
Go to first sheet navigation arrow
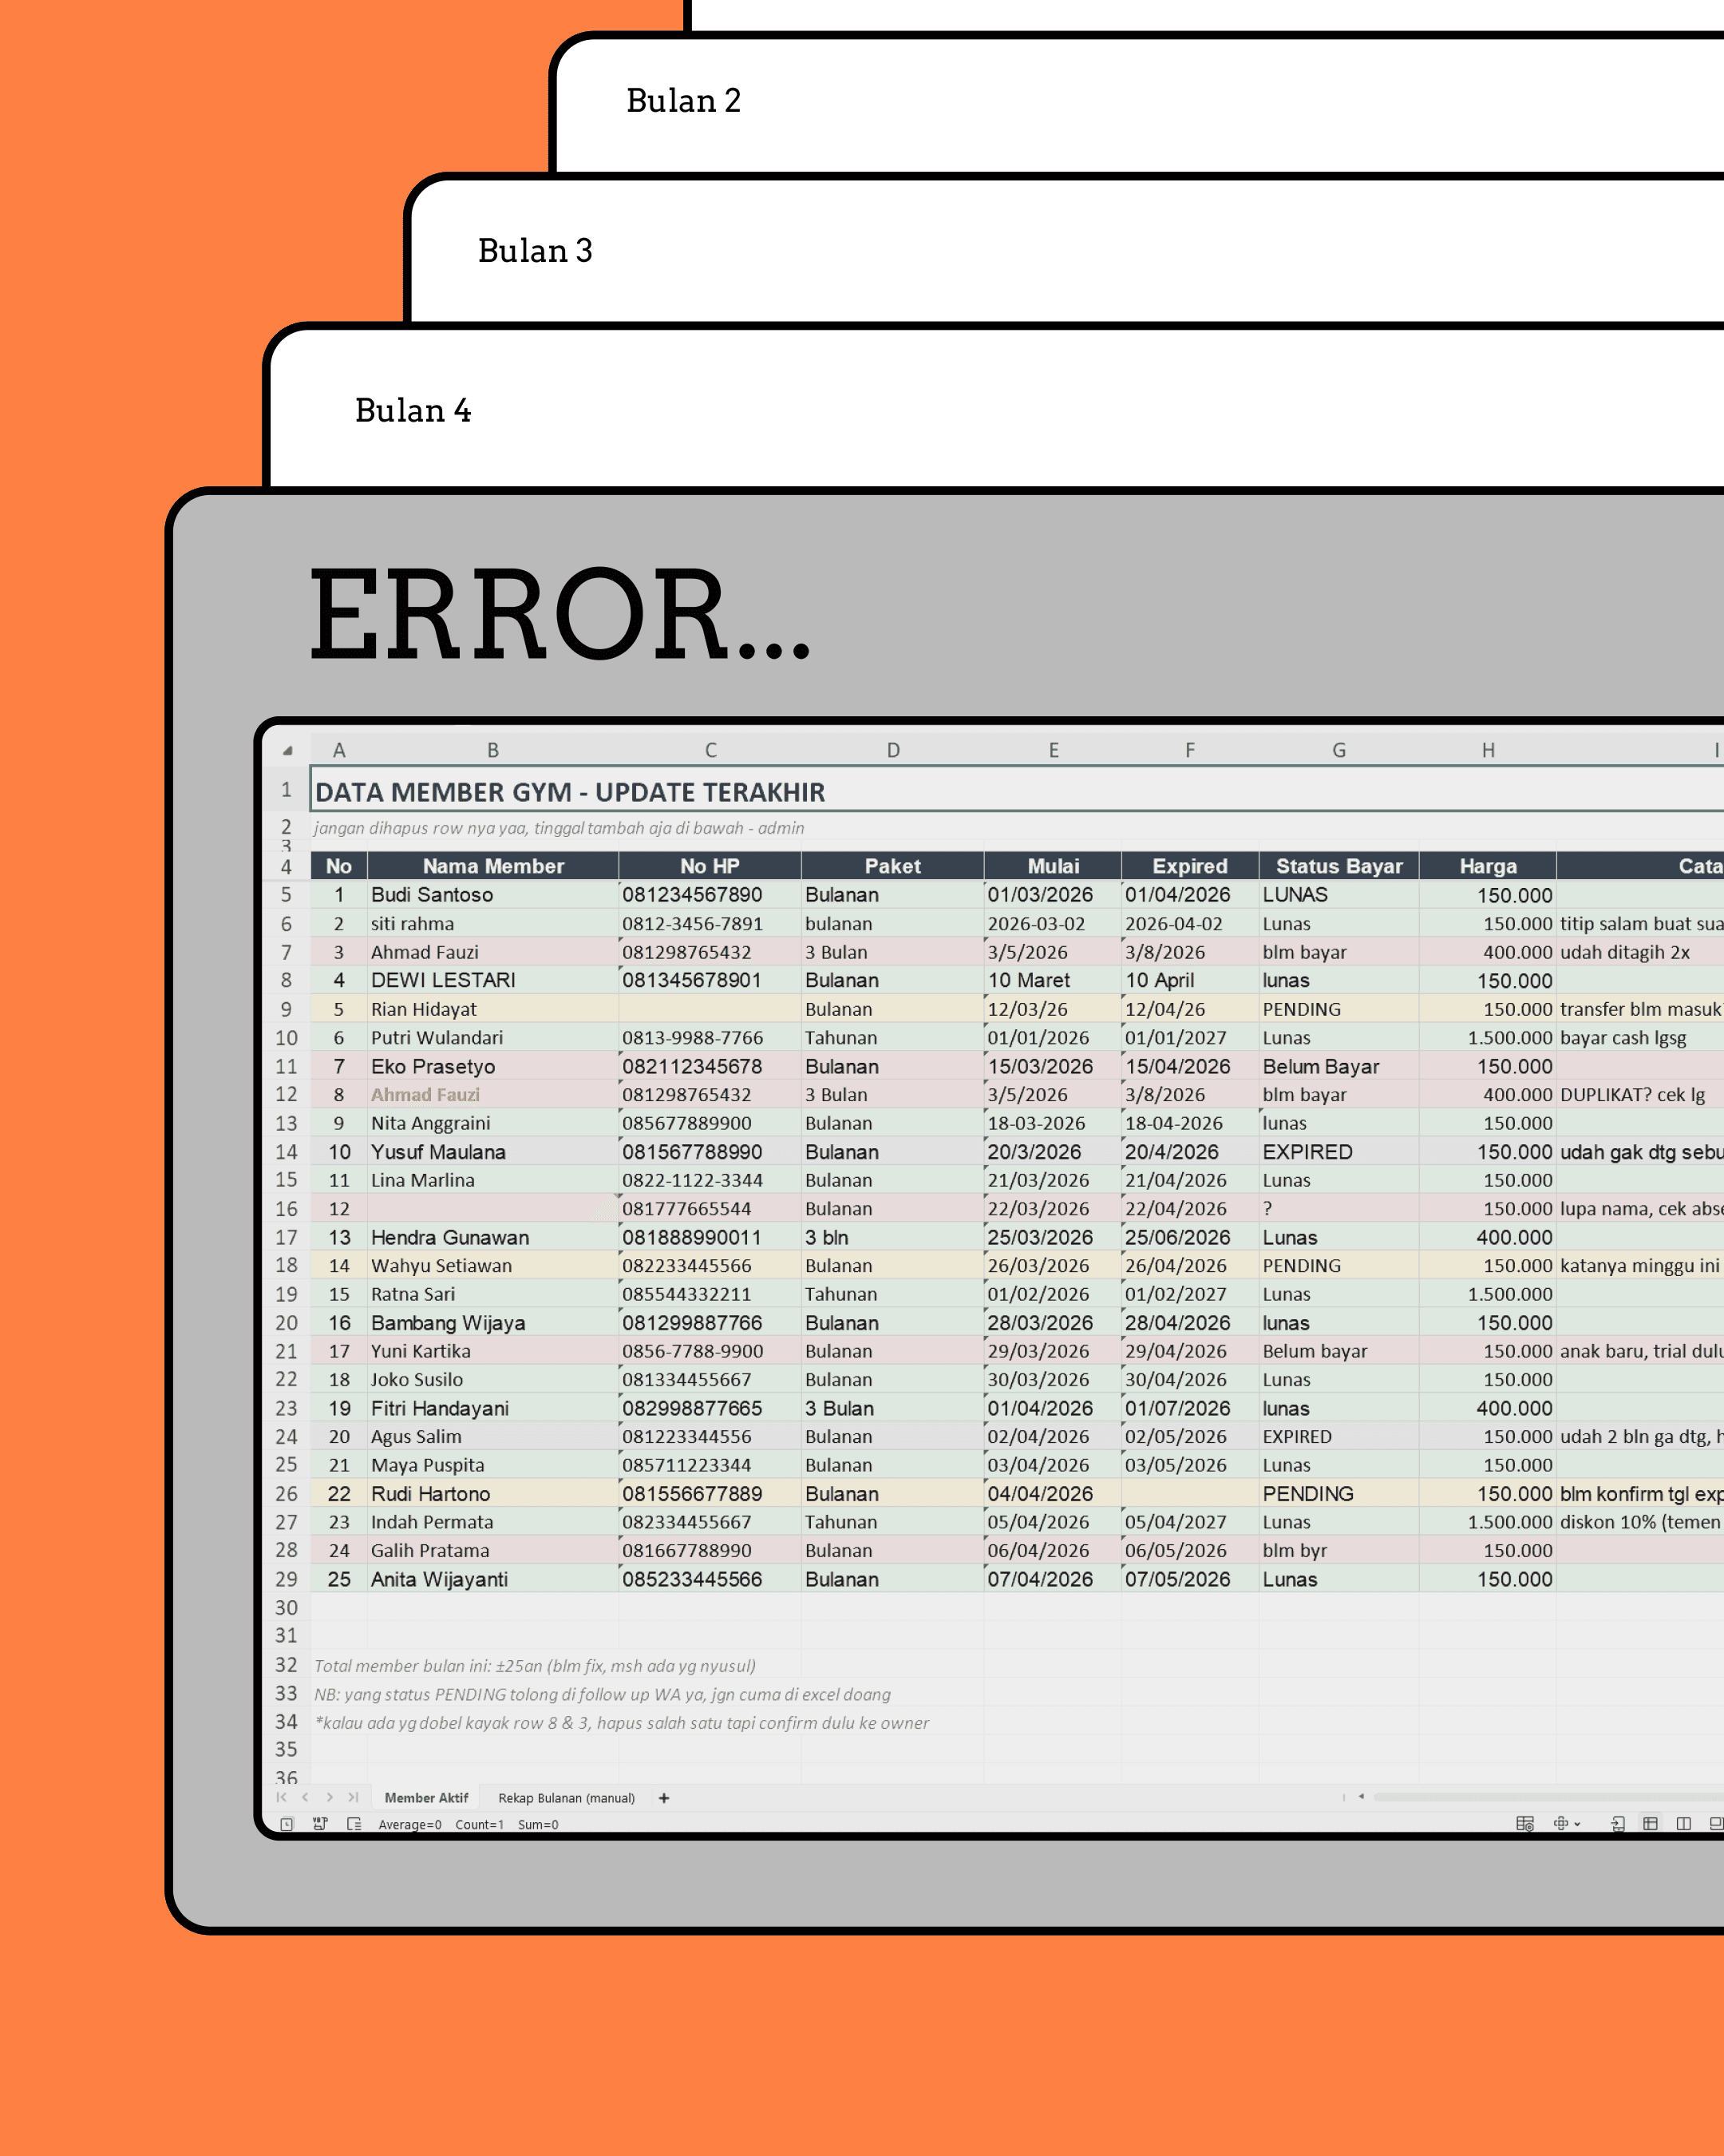pos(281,1797)
